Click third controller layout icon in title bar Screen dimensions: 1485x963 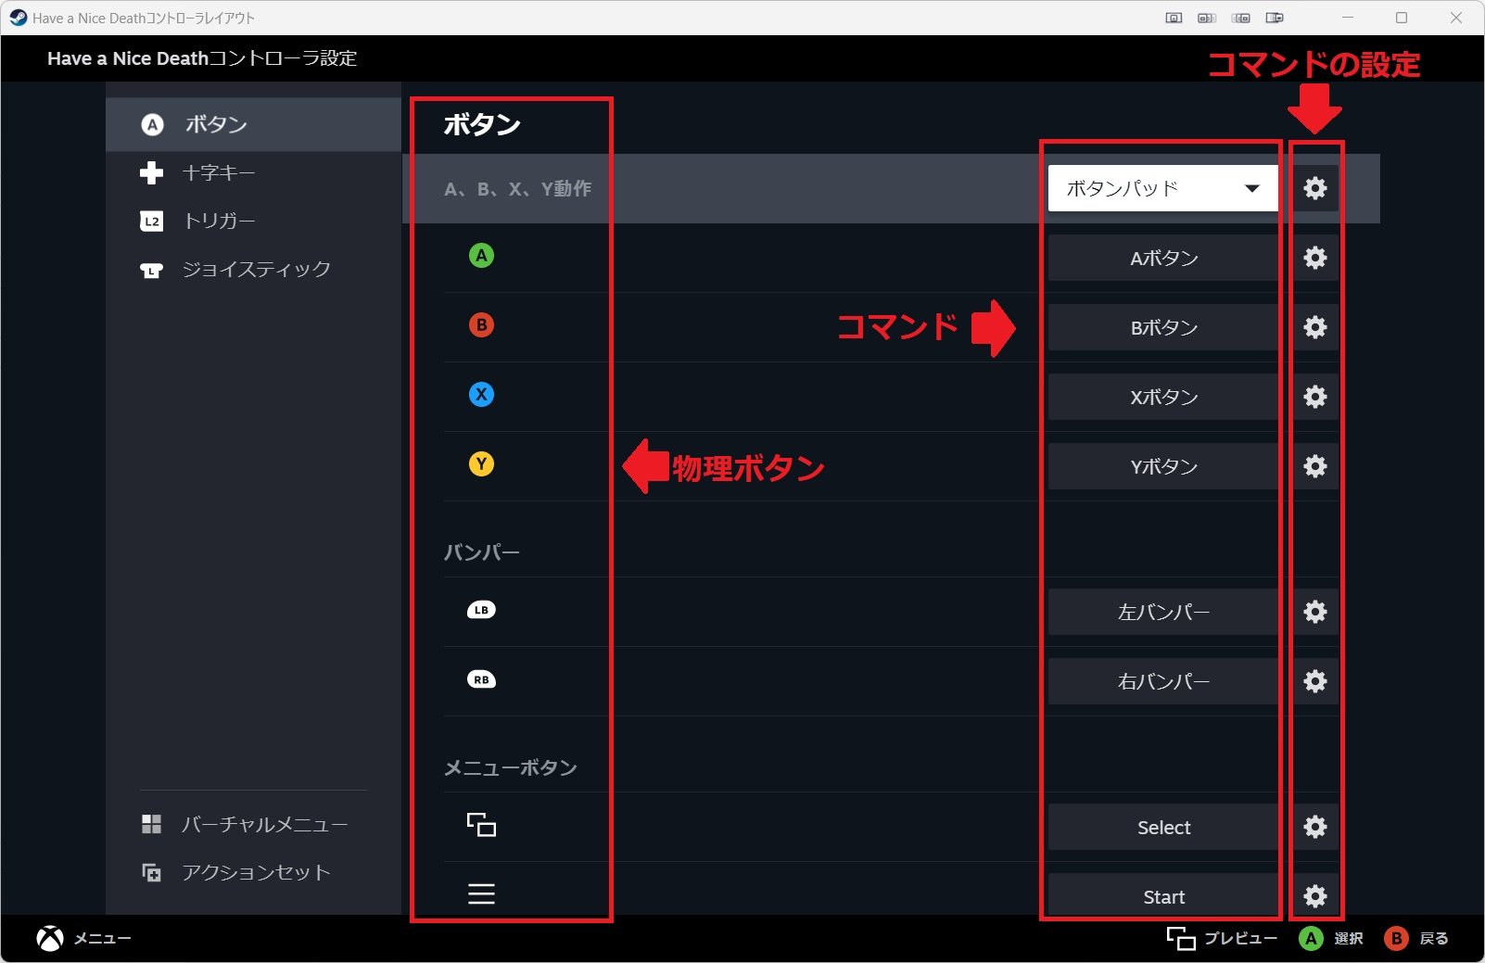1241,18
